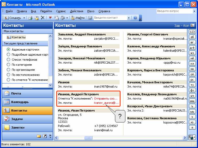Click the navigation pane configure buttons chevron
Screen dimensions: 198x148
50,136
